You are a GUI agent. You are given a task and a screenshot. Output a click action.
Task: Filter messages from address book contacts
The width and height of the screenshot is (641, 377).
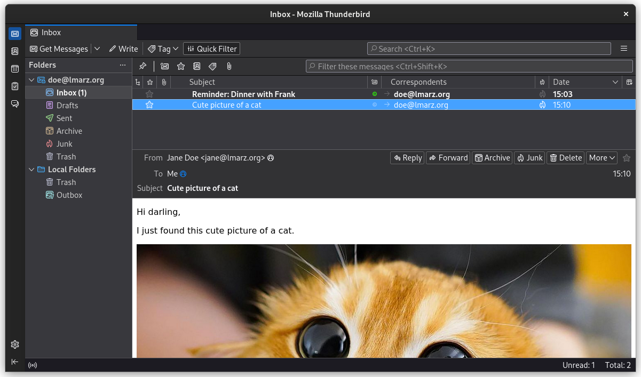tap(197, 66)
